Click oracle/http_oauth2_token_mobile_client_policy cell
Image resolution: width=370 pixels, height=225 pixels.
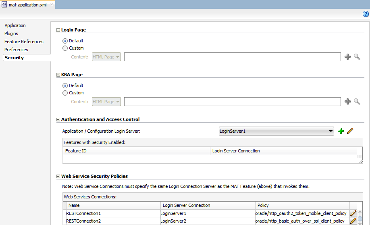(302, 213)
